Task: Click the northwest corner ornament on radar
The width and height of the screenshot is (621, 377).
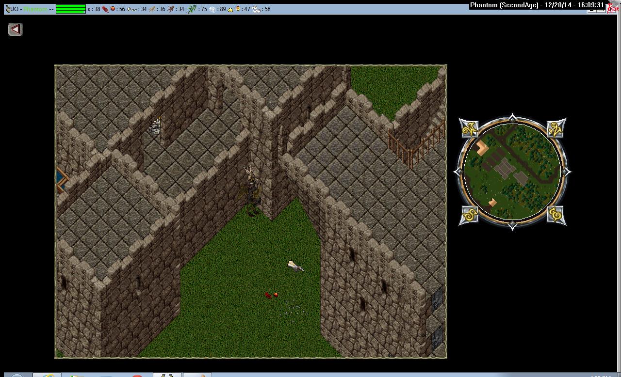Action: [469, 129]
